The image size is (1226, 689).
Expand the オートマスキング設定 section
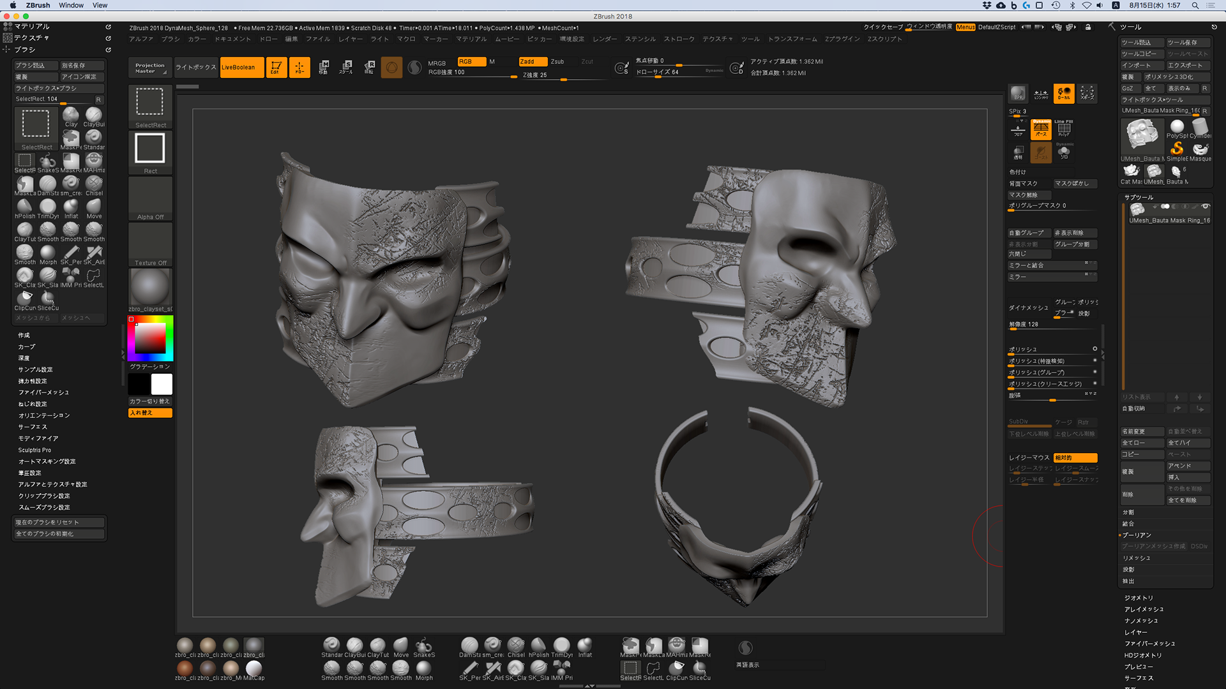click(47, 461)
